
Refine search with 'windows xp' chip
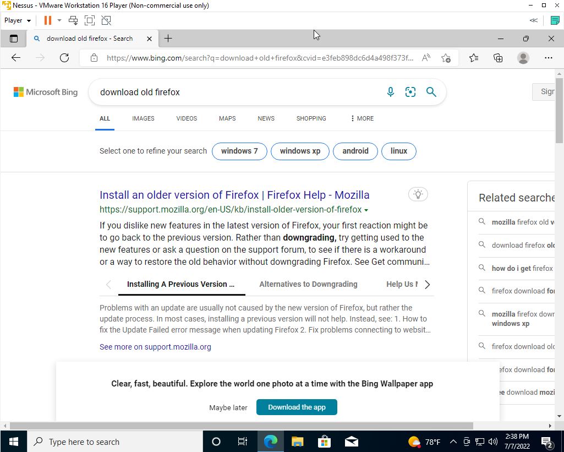300,151
